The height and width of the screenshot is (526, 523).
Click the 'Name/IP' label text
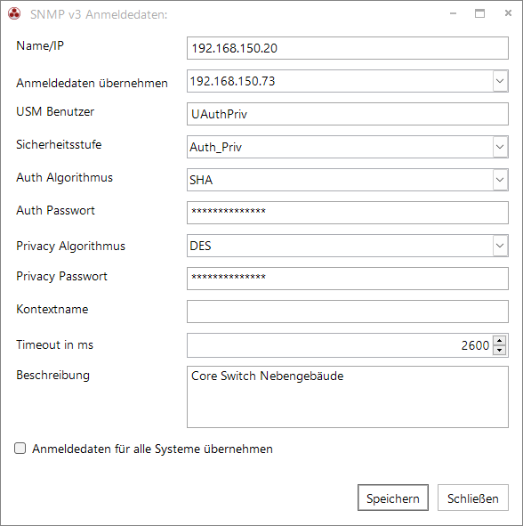[40, 45]
